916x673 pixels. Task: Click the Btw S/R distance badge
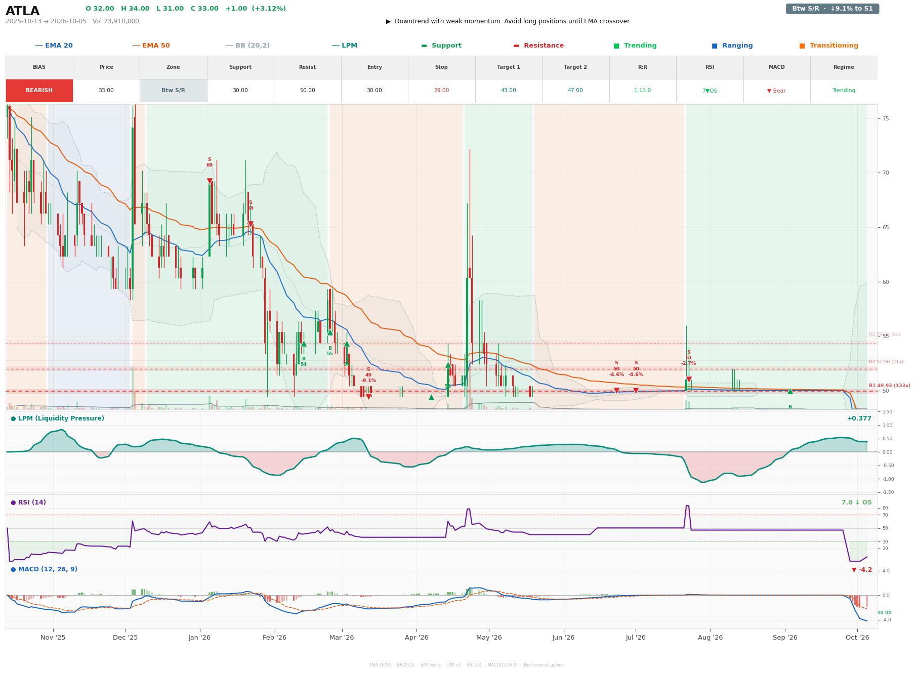(x=832, y=9)
